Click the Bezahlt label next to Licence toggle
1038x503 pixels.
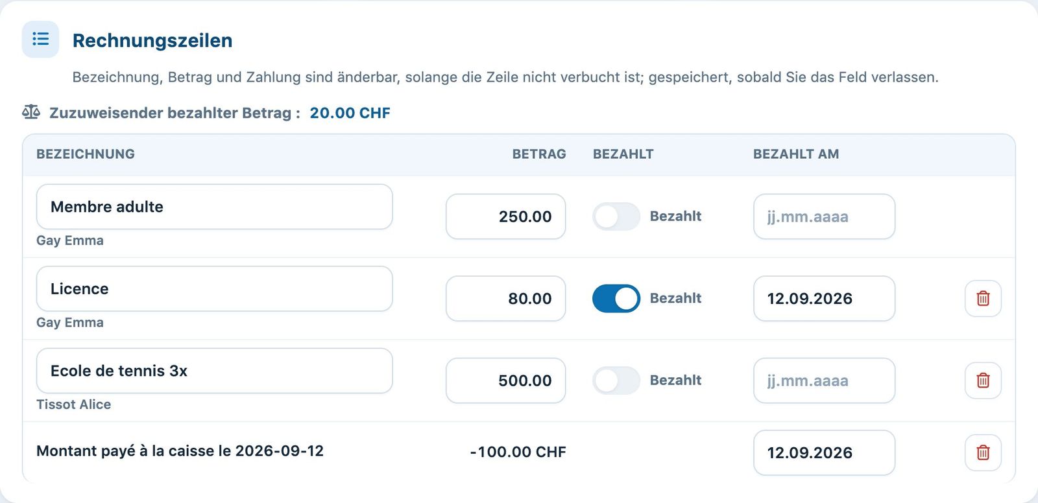click(675, 298)
